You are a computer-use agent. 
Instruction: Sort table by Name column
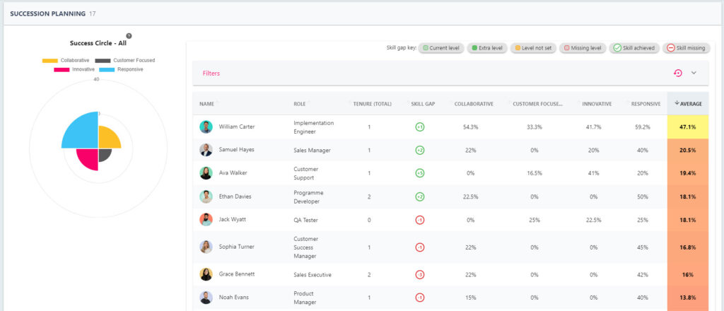coord(207,104)
